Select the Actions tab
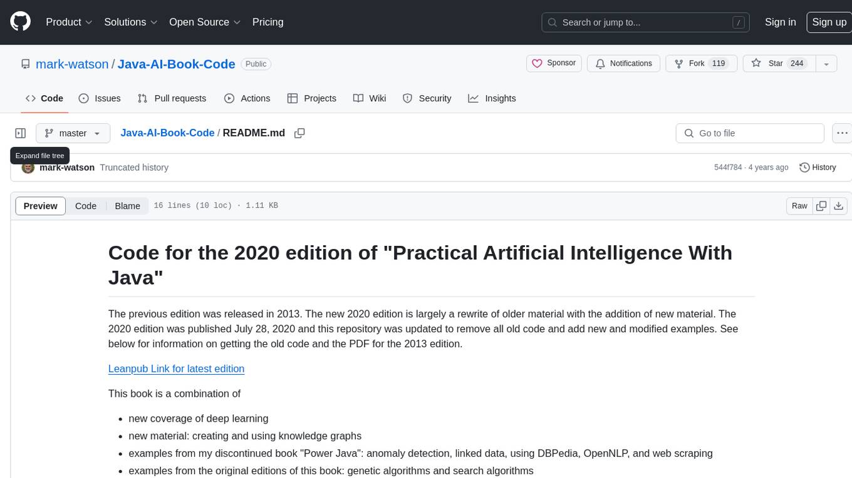Screen dimensions: 852x478 [x=247, y=98]
